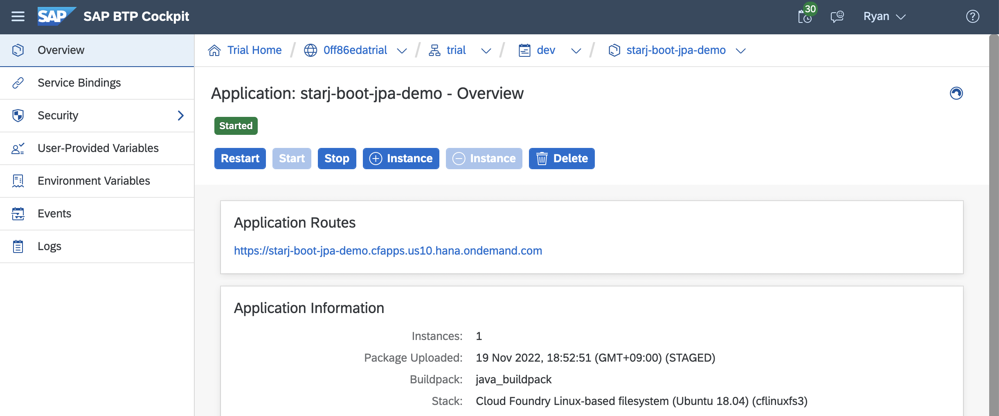Click starj-boot-jpa-demo breadcrumb link
The image size is (999, 416).
[x=676, y=50]
